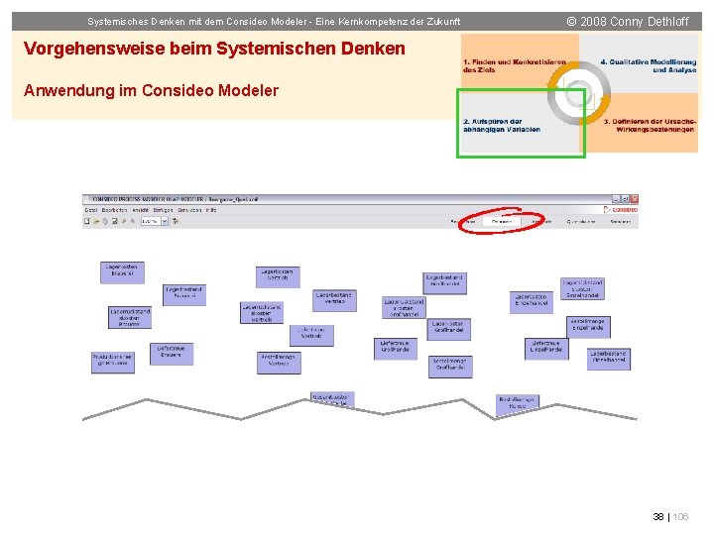Select the Lagerkosten Brauerei factor box
Viewport: 714px width, 535px height.
click(x=122, y=272)
